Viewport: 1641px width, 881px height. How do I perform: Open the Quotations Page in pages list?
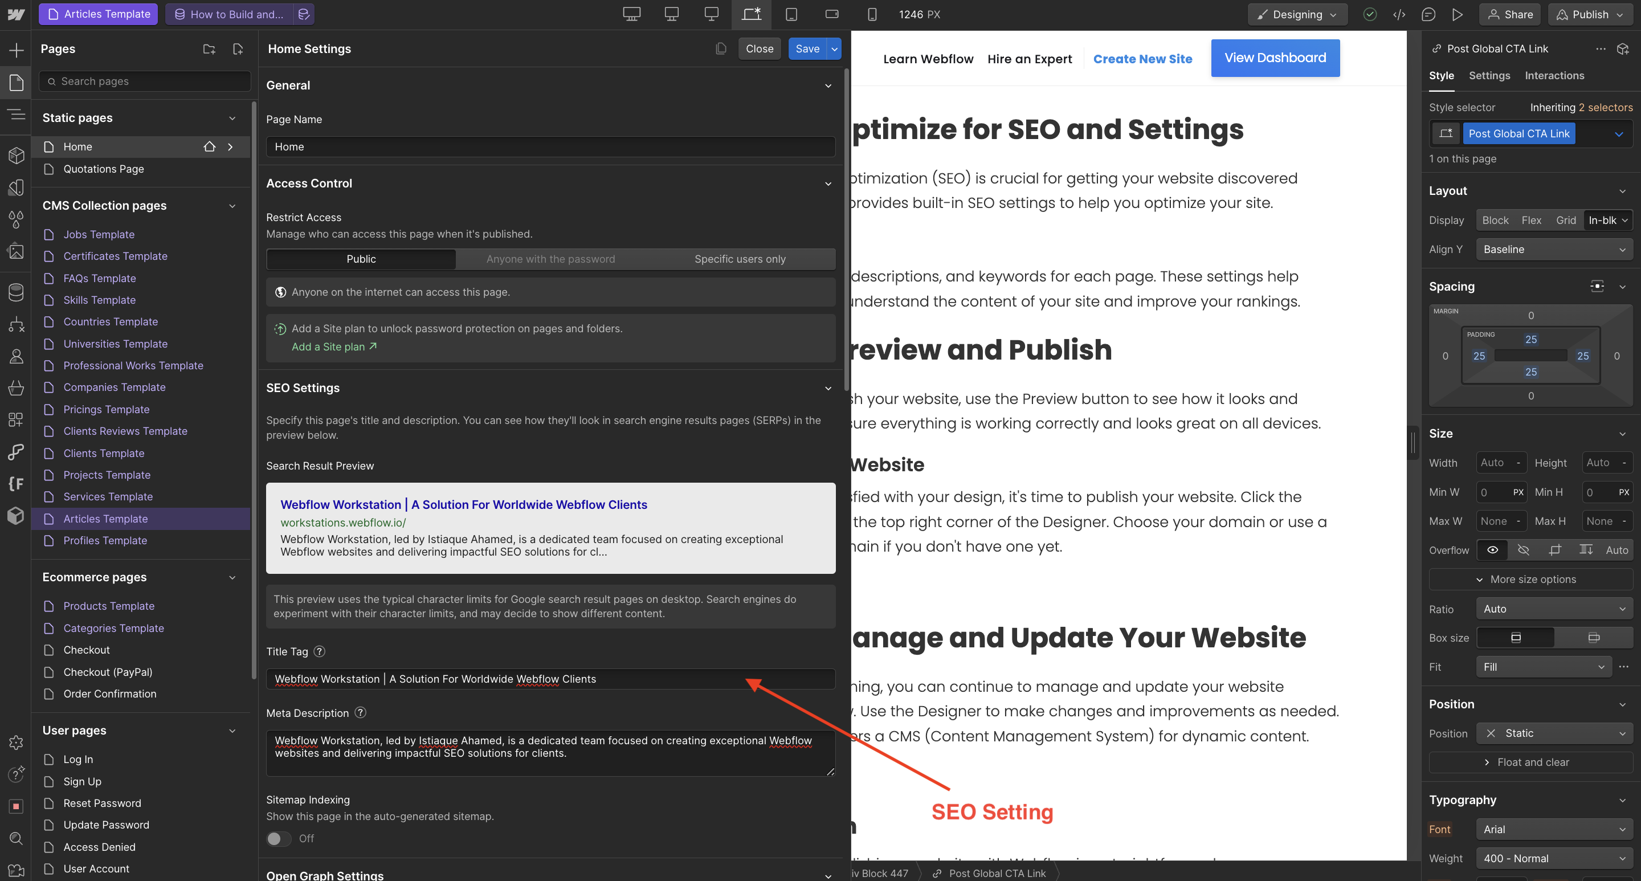tap(103, 169)
